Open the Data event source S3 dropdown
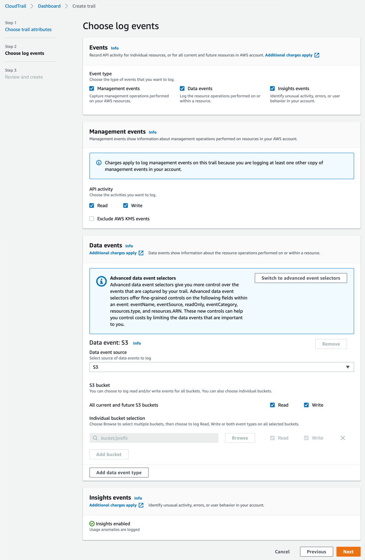Image resolution: width=365 pixels, height=560 pixels. [221, 367]
